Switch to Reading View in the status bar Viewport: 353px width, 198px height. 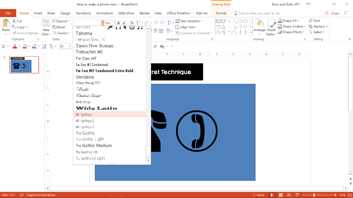tap(289, 195)
